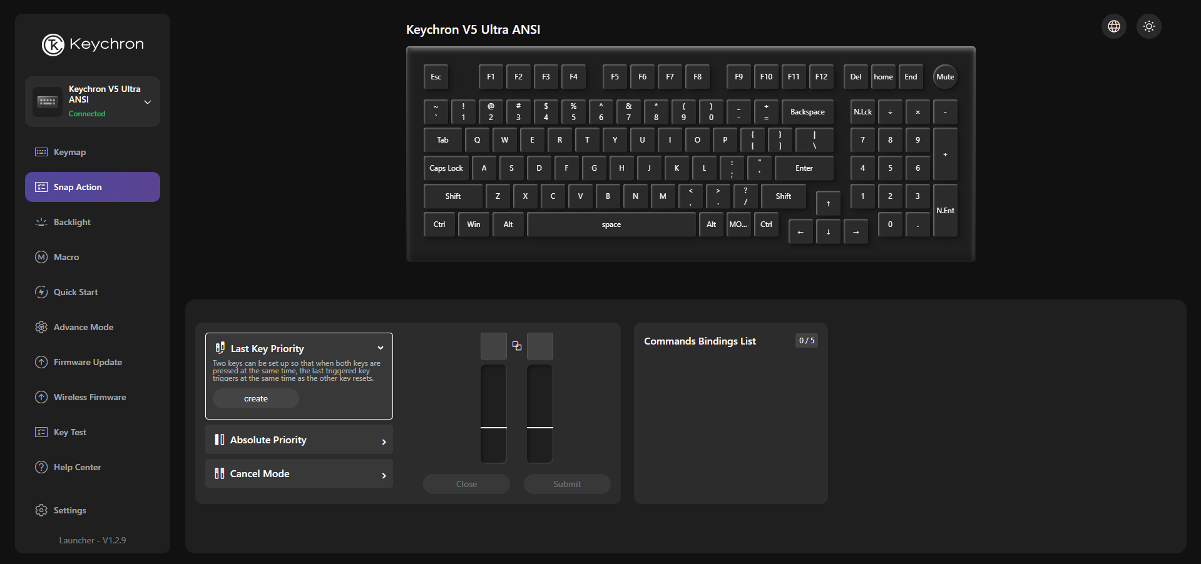Open the Help Center question icon

[x=41, y=467]
